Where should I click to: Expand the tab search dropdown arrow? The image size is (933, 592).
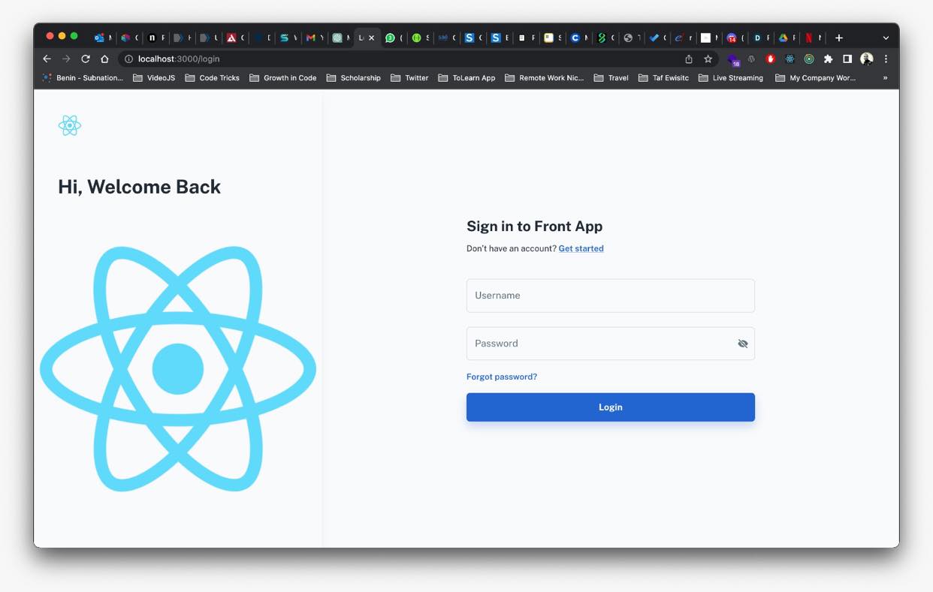pyautogui.click(x=886, y=38)
